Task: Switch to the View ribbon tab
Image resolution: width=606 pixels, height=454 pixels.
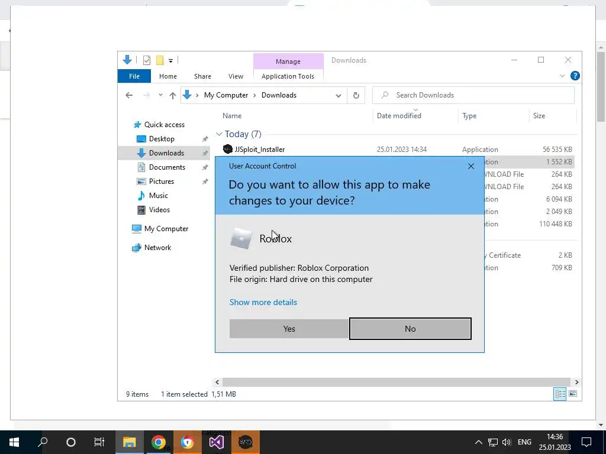Action: click(x=236, y=76)
